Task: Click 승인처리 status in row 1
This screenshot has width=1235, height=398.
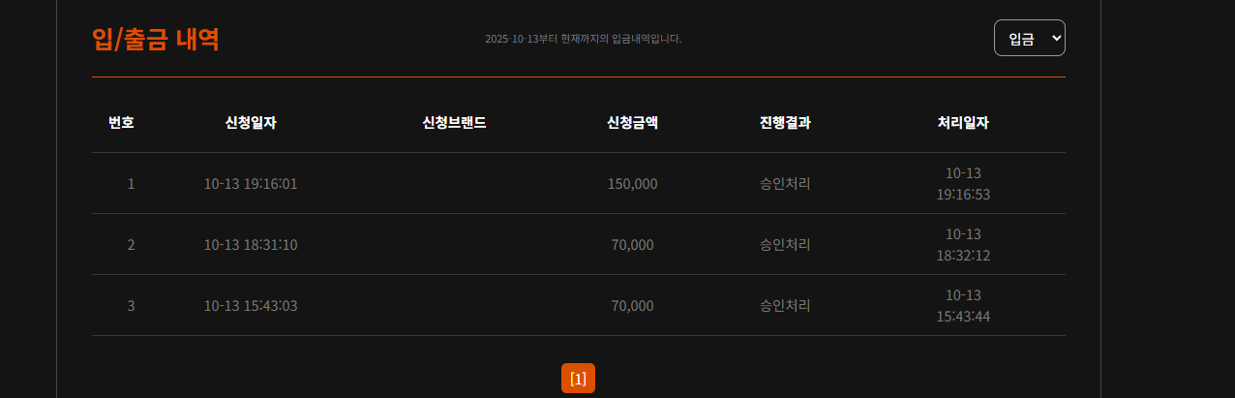Action: coord(785,184)
